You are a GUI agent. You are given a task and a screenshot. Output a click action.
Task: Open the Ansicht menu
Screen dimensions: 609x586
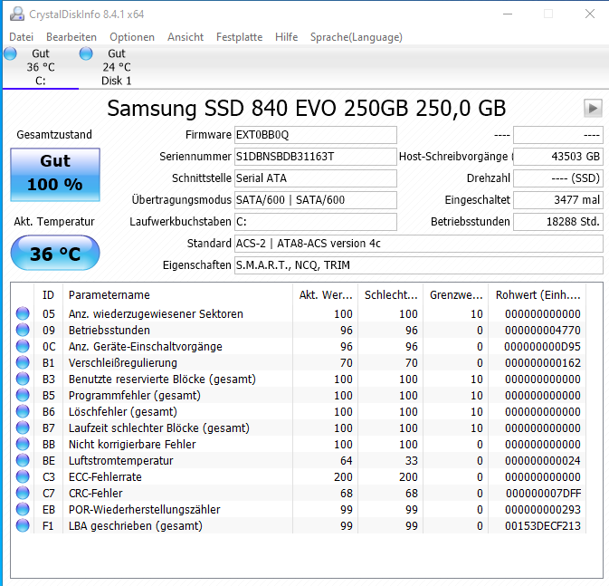coord(186,37)
